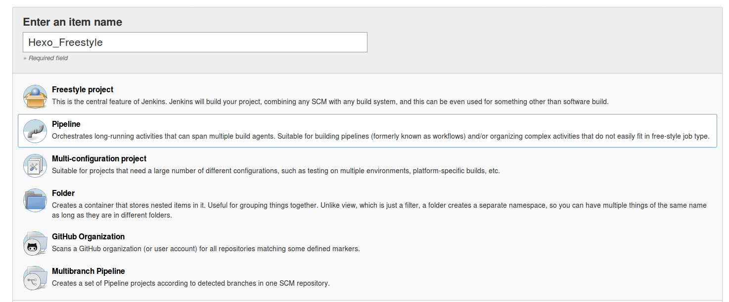Screen dimensions: 729x302
Task: Pick the Multi-configuration project title
Action: point(99,159)
